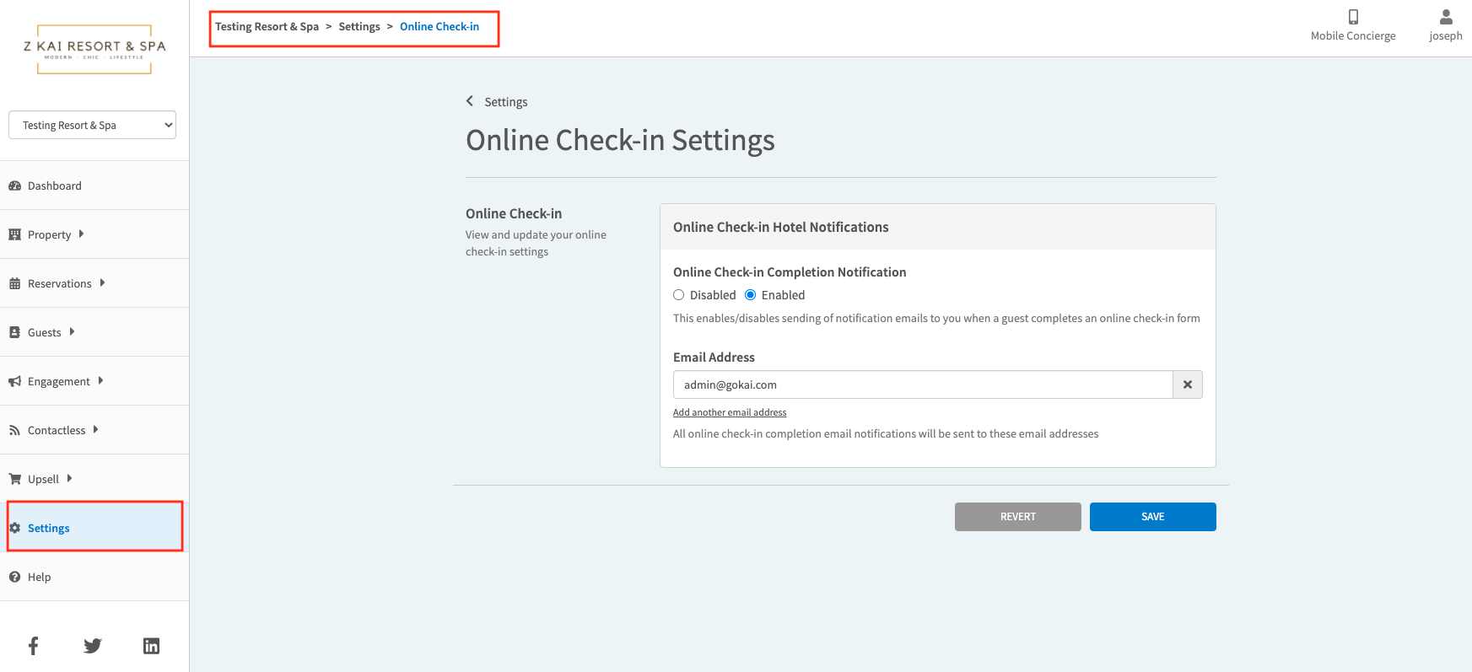1472x672 pixels.
Task: Select the Enabled radio button
Action: click(750, 295)
